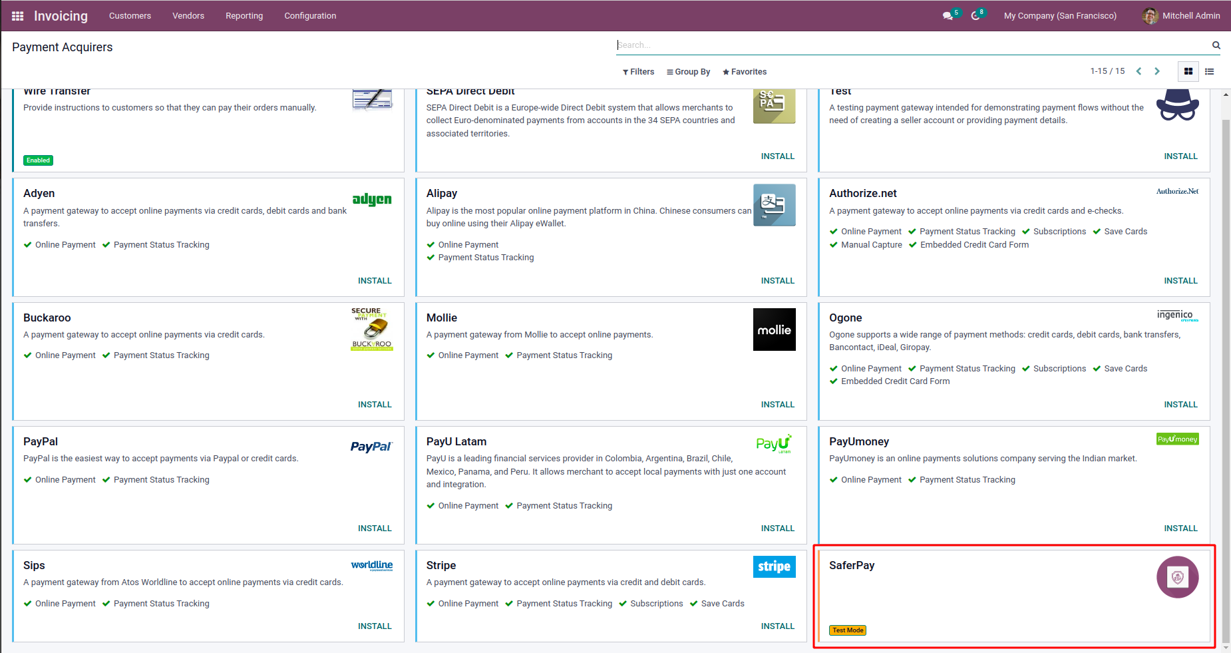Install the Mollie acquirer
The height and width of the screenshot is (653, 1231).
point(778,405)
